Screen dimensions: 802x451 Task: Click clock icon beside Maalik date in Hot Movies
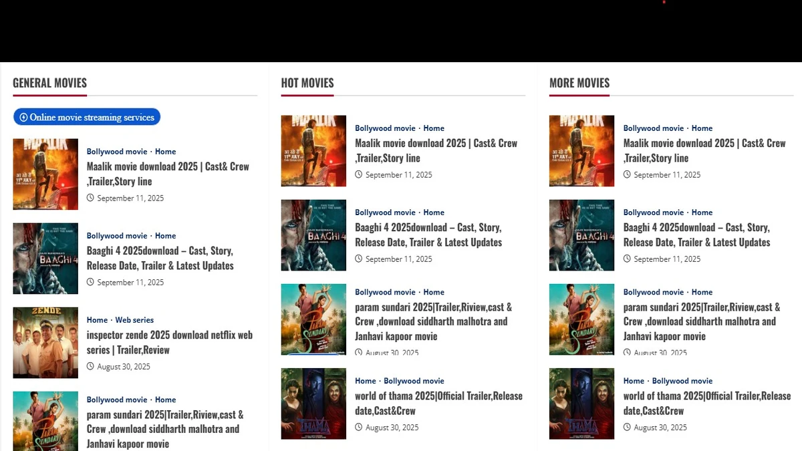[x=359, y=175]
